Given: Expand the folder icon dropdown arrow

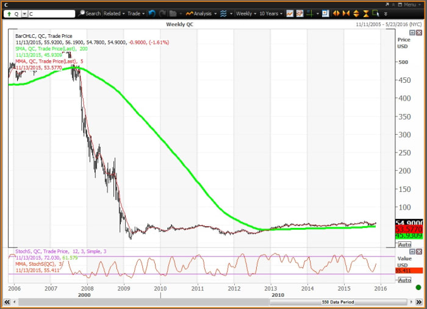Looking at the screenshot, I should pos(181,13).
